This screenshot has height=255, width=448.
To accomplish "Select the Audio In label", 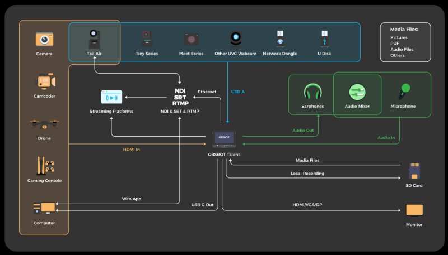I will (386, 138).
